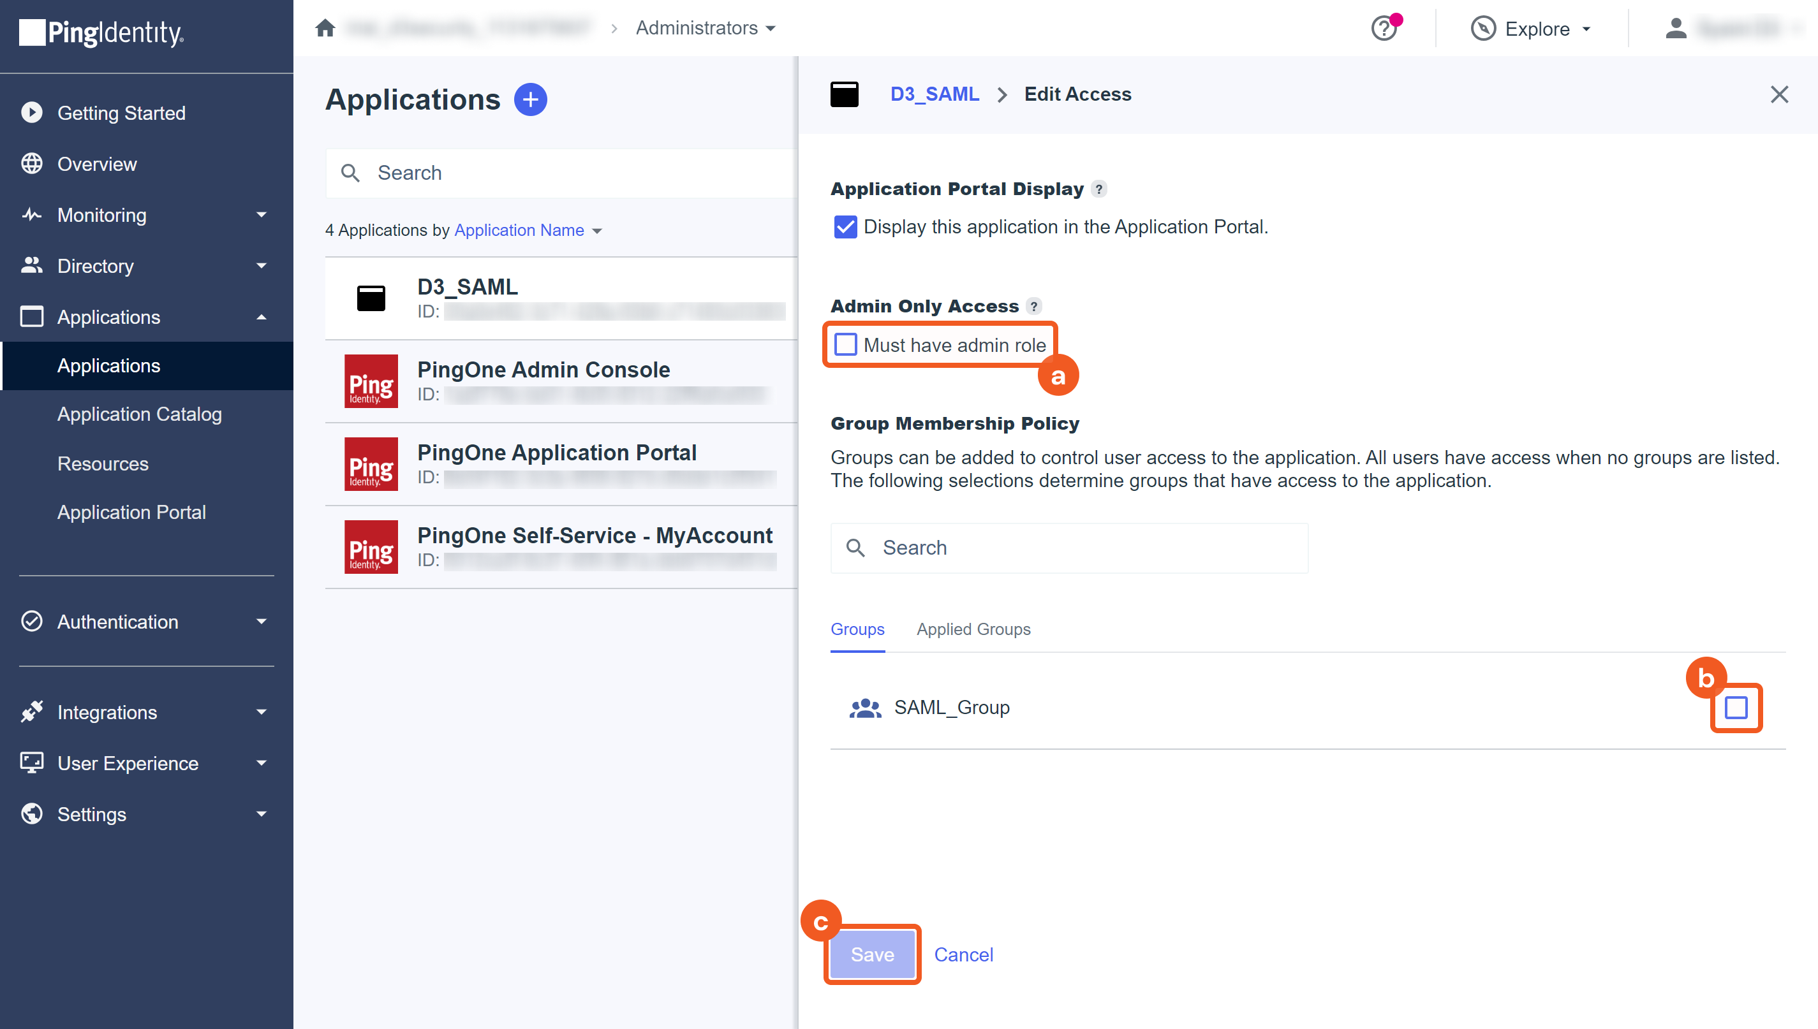Click the home icon in breadcrumb
The width and height of the screenshot is (1818, 1029).
(x=325, y=28)
